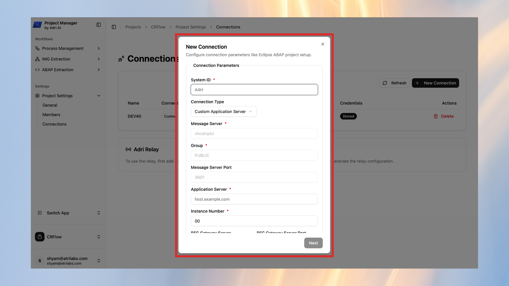Click the refresh arrows icon beside Refresh
Screen dimensions: 509x286
385,83
